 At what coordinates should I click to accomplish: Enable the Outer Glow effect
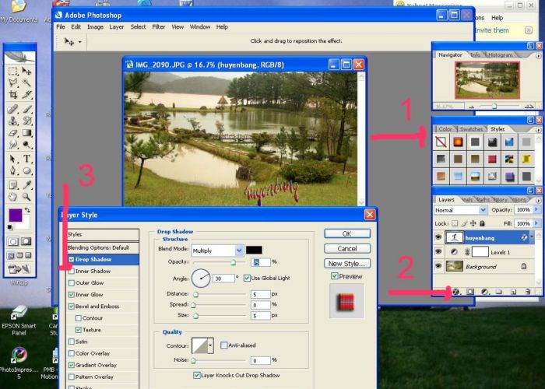click(72, 283)
